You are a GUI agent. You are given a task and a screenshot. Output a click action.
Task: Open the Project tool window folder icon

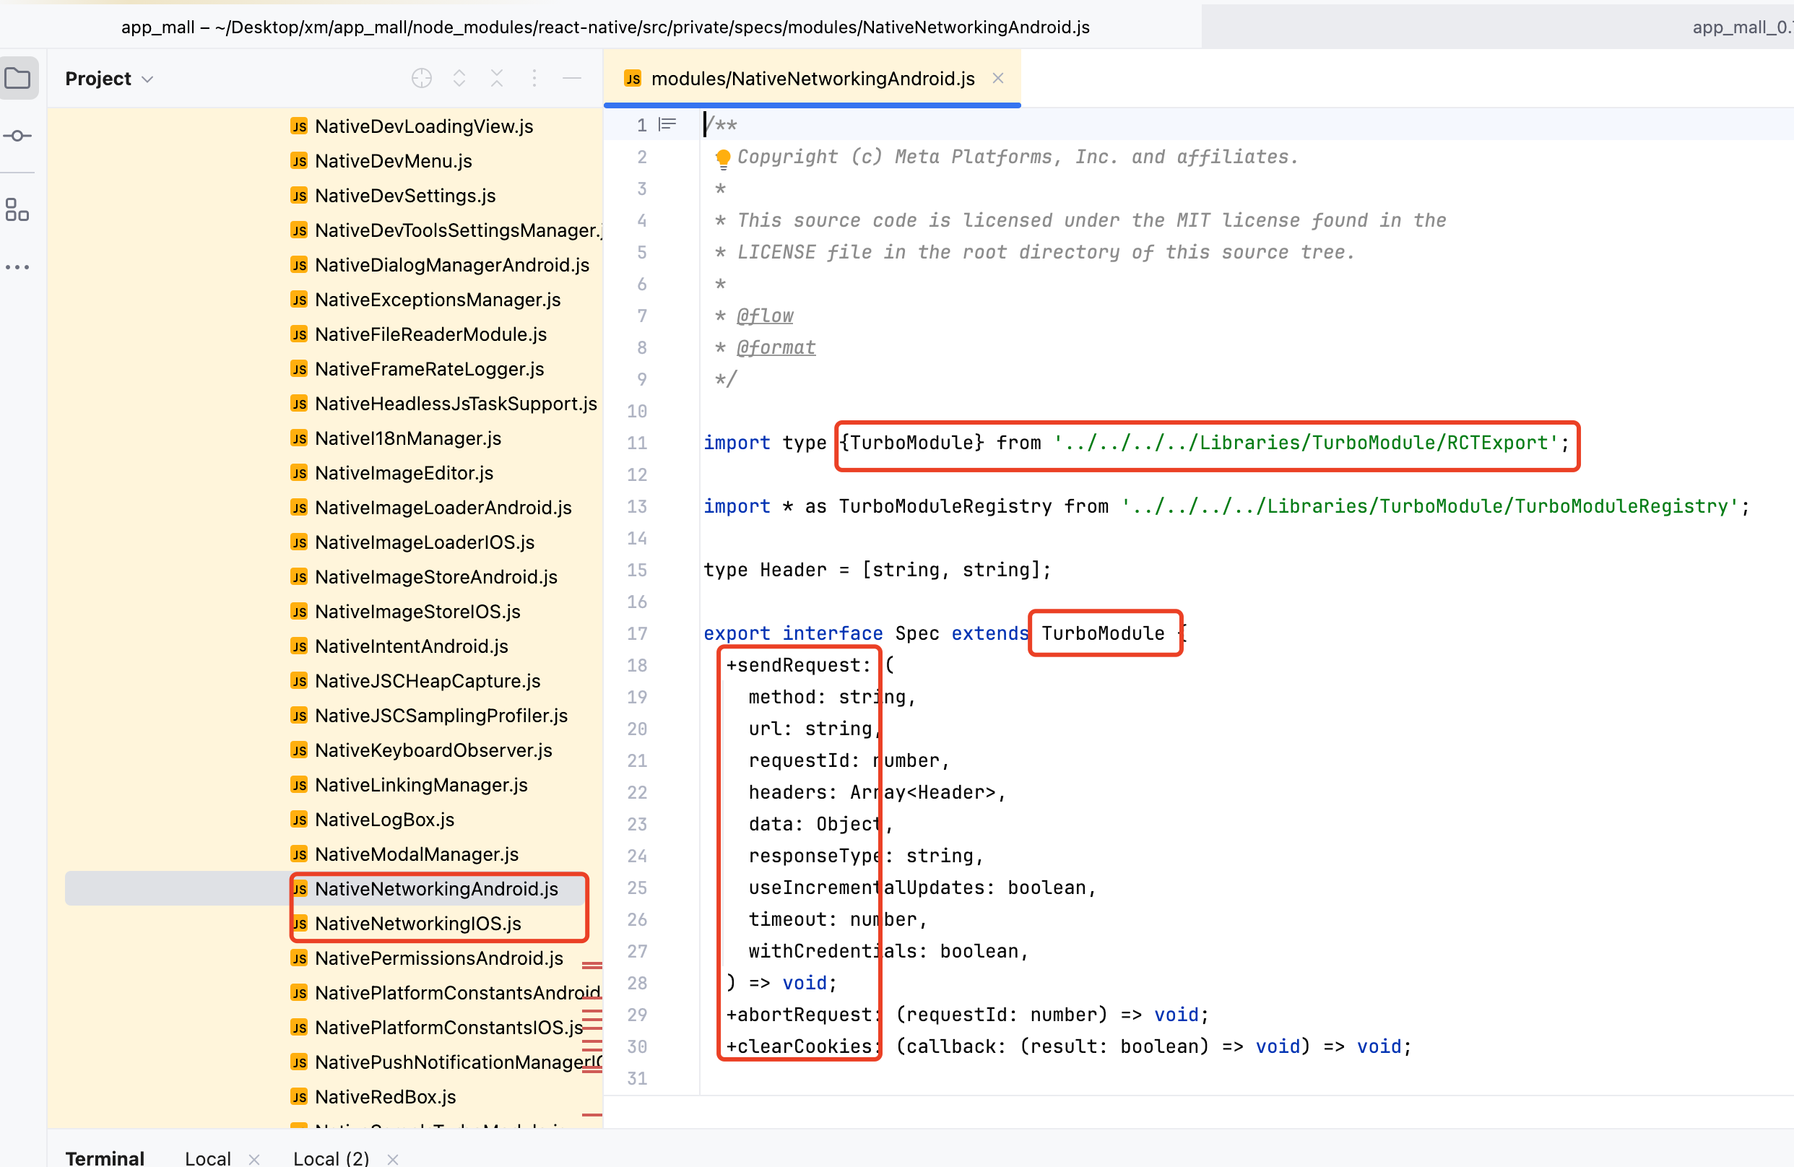coord(18,79)
